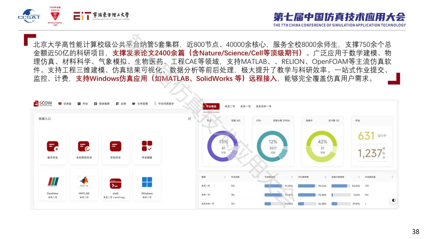Viewport: 424px width, 239px height.
Task: Click the red shield emblem logo
Action: click(55, 16)
